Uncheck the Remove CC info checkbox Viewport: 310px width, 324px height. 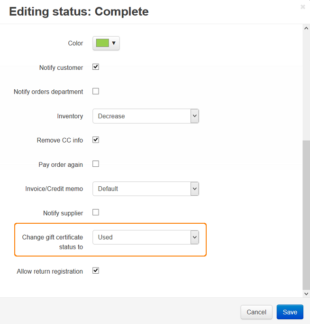tap(96, 140)
